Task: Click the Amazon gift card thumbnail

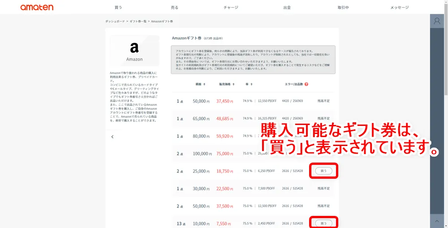Action: tap(134, 51)
